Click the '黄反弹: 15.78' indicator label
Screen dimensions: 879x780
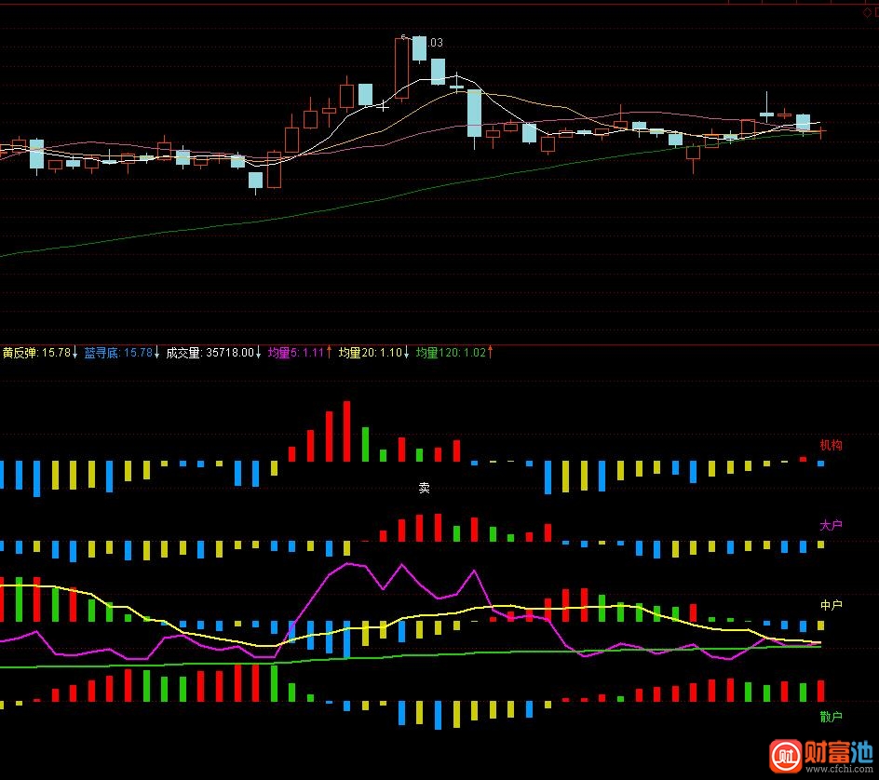click(36, 353)
